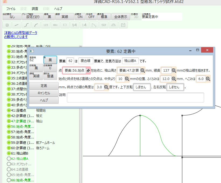Open the 調査 menu

[x=35, y=9]
